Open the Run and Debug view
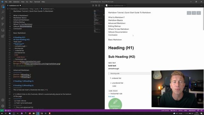 3,18
